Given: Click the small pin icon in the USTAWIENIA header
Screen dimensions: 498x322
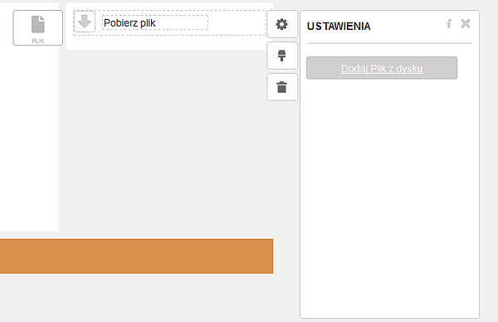Looking at the screenshot, I should tap(449, 24).
